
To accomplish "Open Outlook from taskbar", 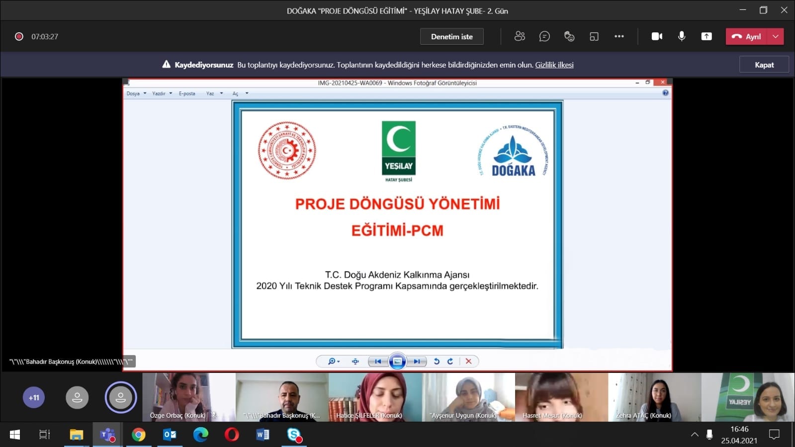I will [x=170, y=435].
